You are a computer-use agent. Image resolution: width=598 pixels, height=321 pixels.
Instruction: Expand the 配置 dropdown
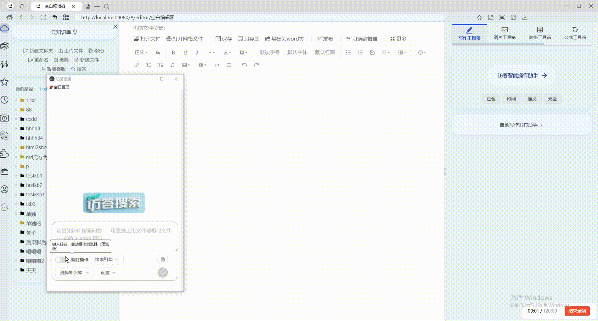tap(108, 273)
